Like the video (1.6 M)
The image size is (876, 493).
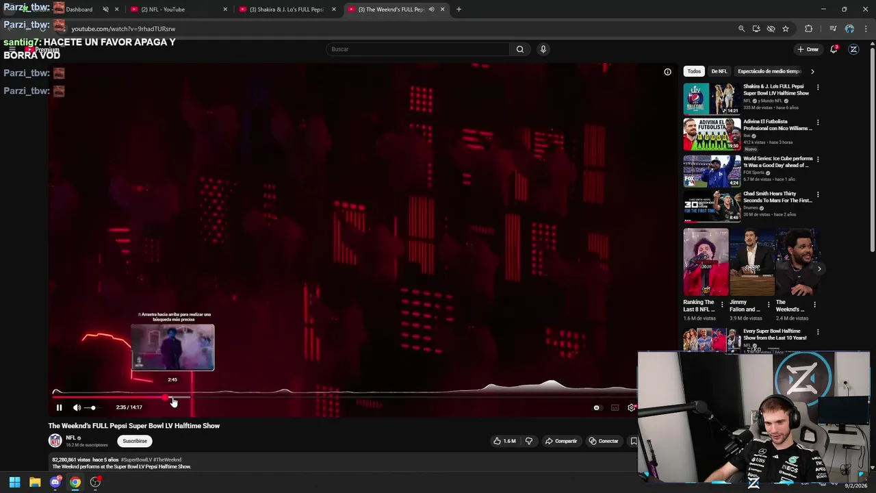(504, 441)
